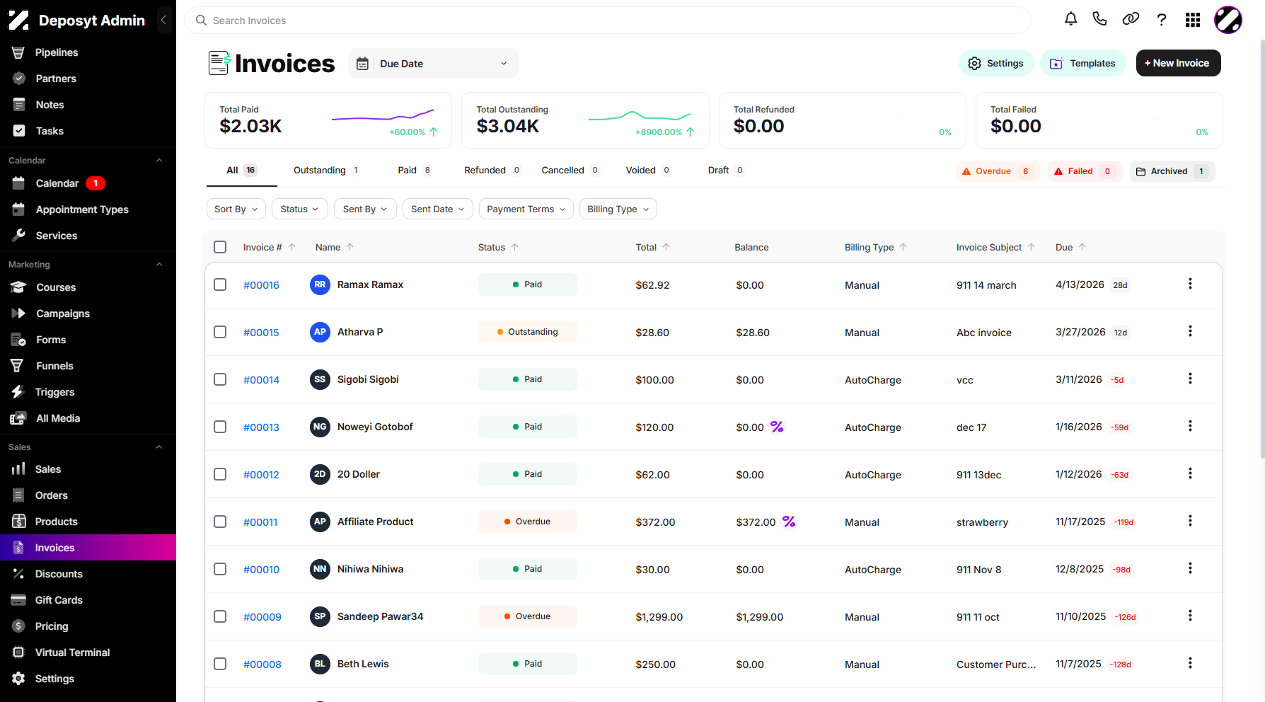Open the notifications bell
Screen dimensions: 1265x702
point(1071,19)
